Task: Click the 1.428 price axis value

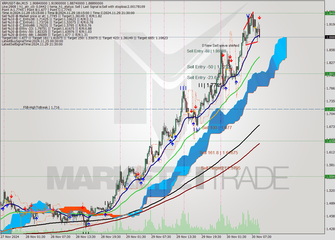Action: (x=330, y=229)
